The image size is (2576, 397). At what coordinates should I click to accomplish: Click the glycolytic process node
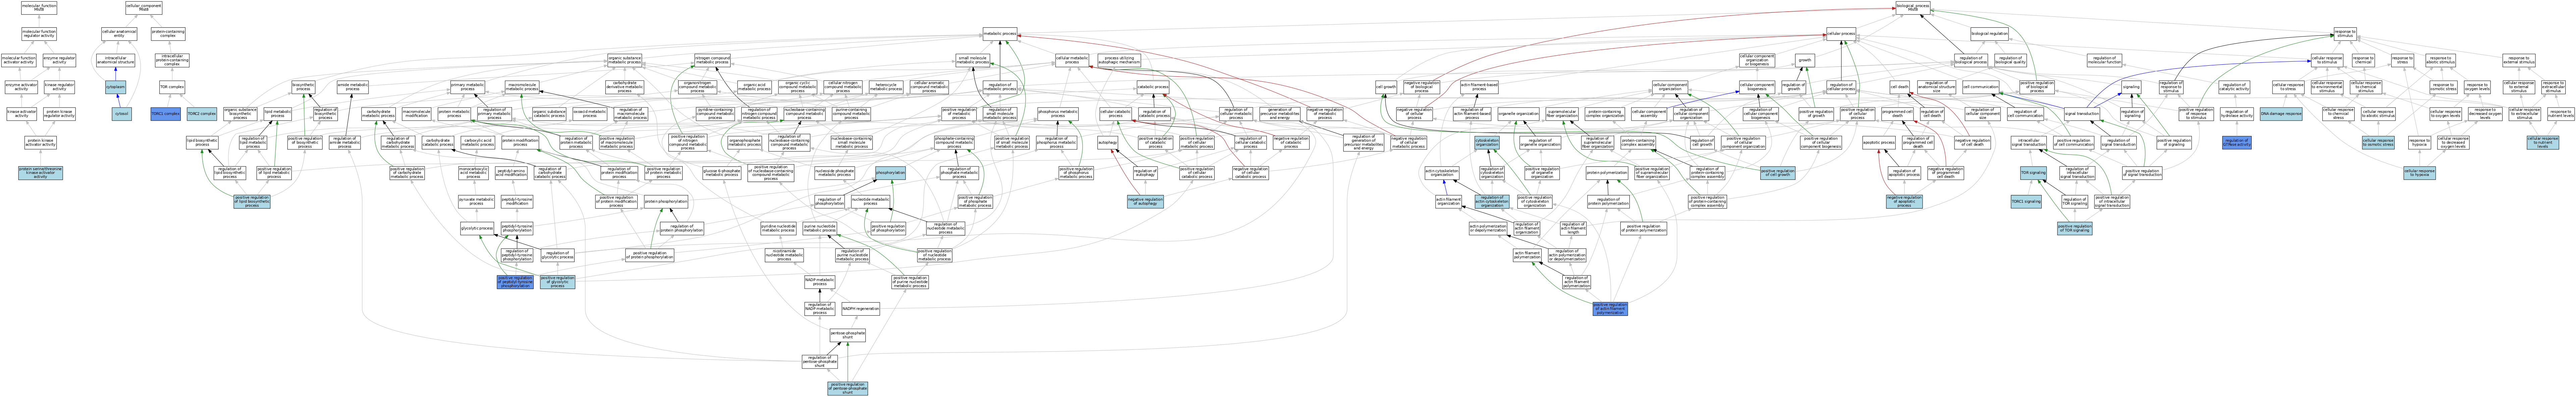pyautogui.click(x=477, y=229)
